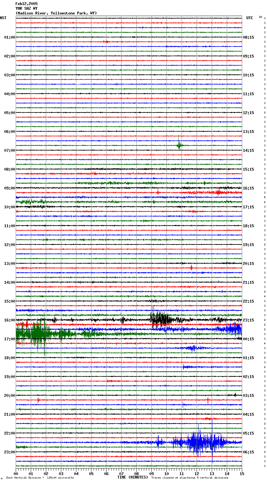This screenshot has height=482, width=267.
Task: Click the 19:15 UTC time label
Action: click(x=248, y=245)
